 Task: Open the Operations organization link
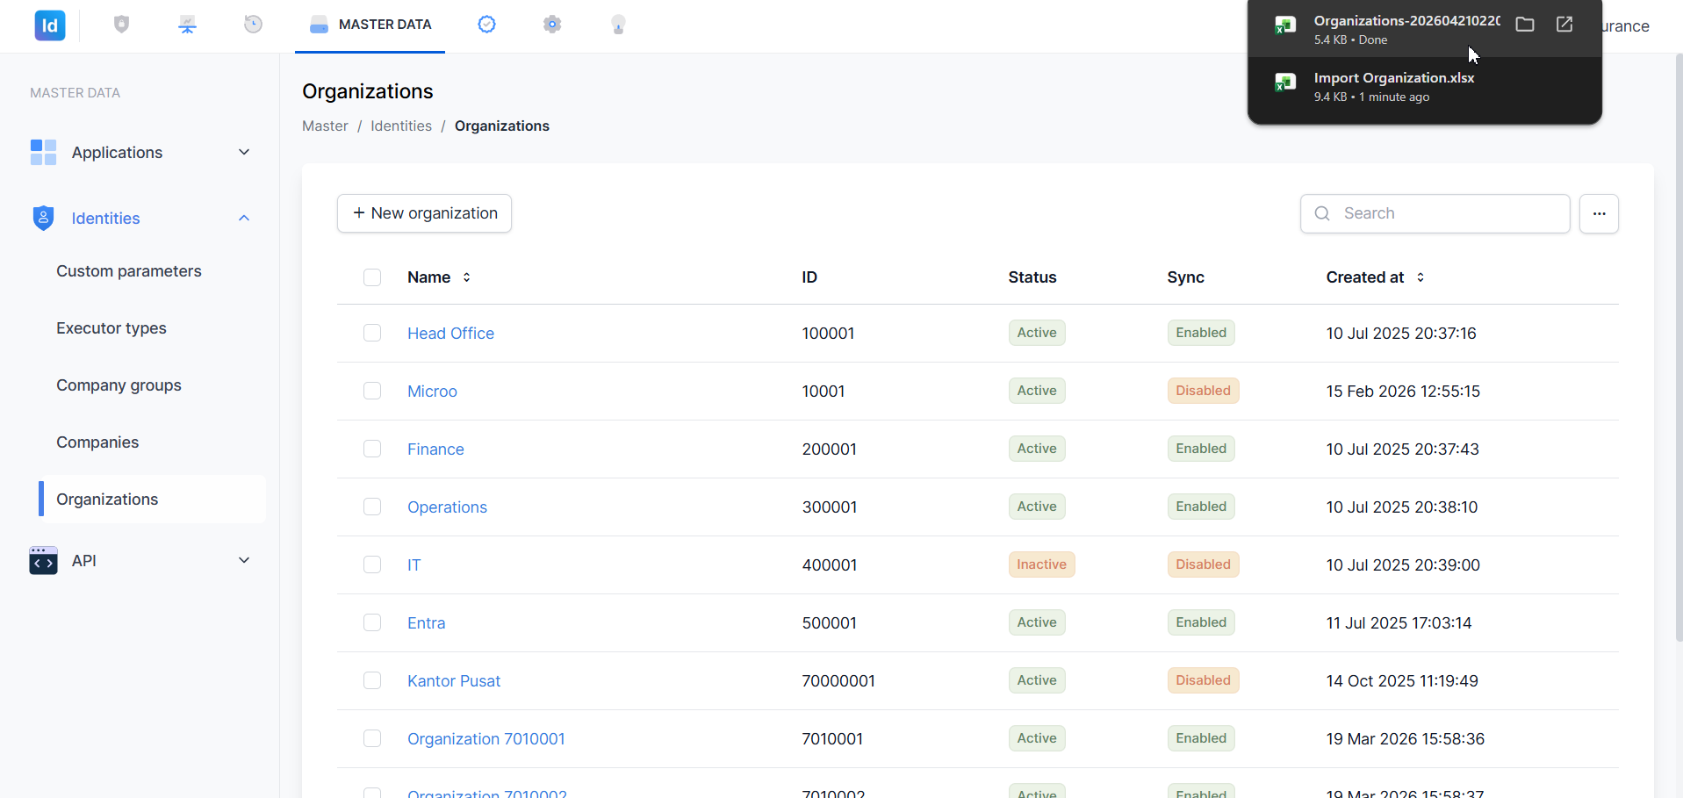pos(447,507)
